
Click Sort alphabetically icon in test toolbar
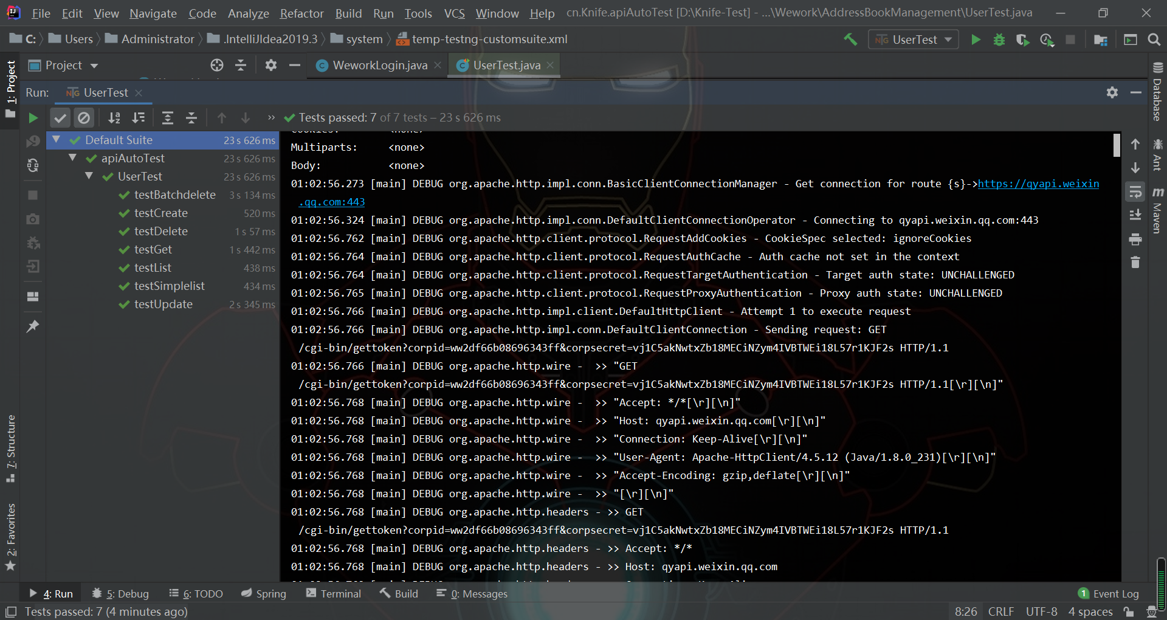[x=114, y=118]
